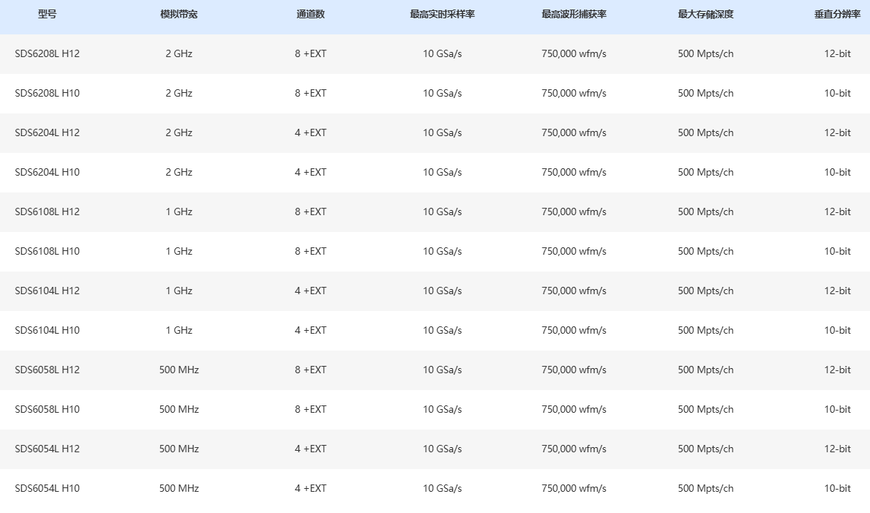Click 2 GHz bandwidth of SDS6208L H12
The width and height of the screenshot is (870, 513).
coord(179,54)
